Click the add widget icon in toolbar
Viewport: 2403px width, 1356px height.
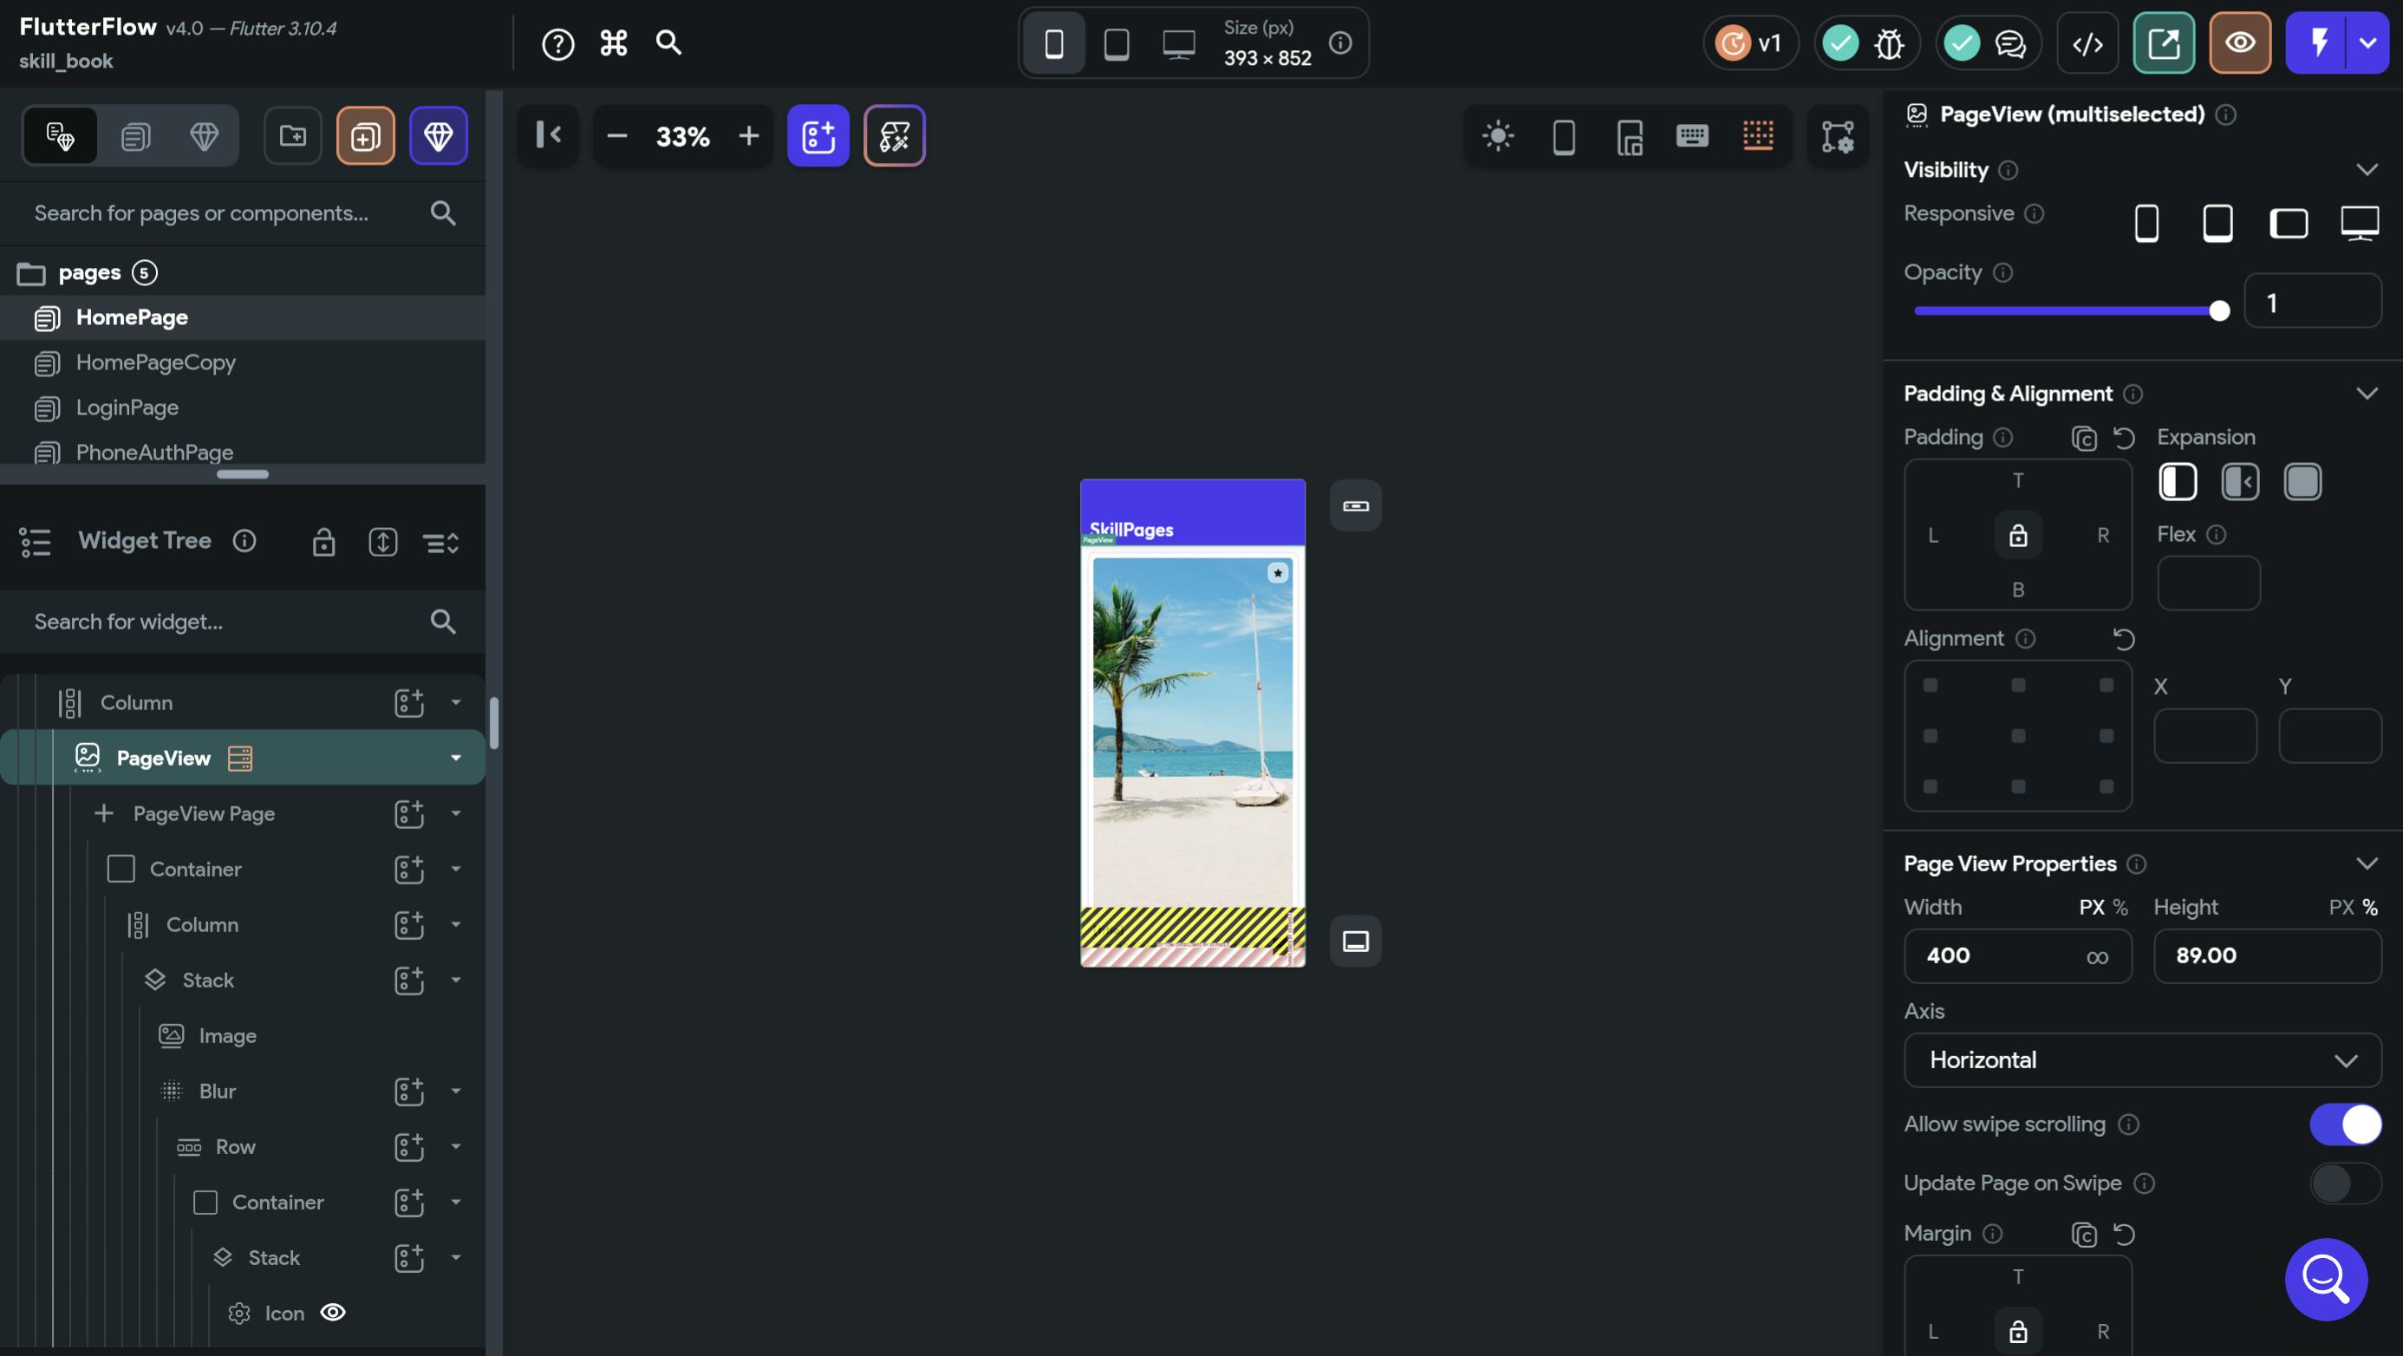(x=817, y=136)
